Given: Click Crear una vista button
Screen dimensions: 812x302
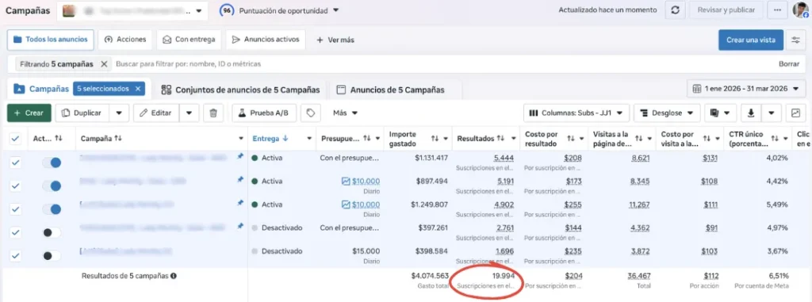Looking at the screenshot, I should point(750,40).
